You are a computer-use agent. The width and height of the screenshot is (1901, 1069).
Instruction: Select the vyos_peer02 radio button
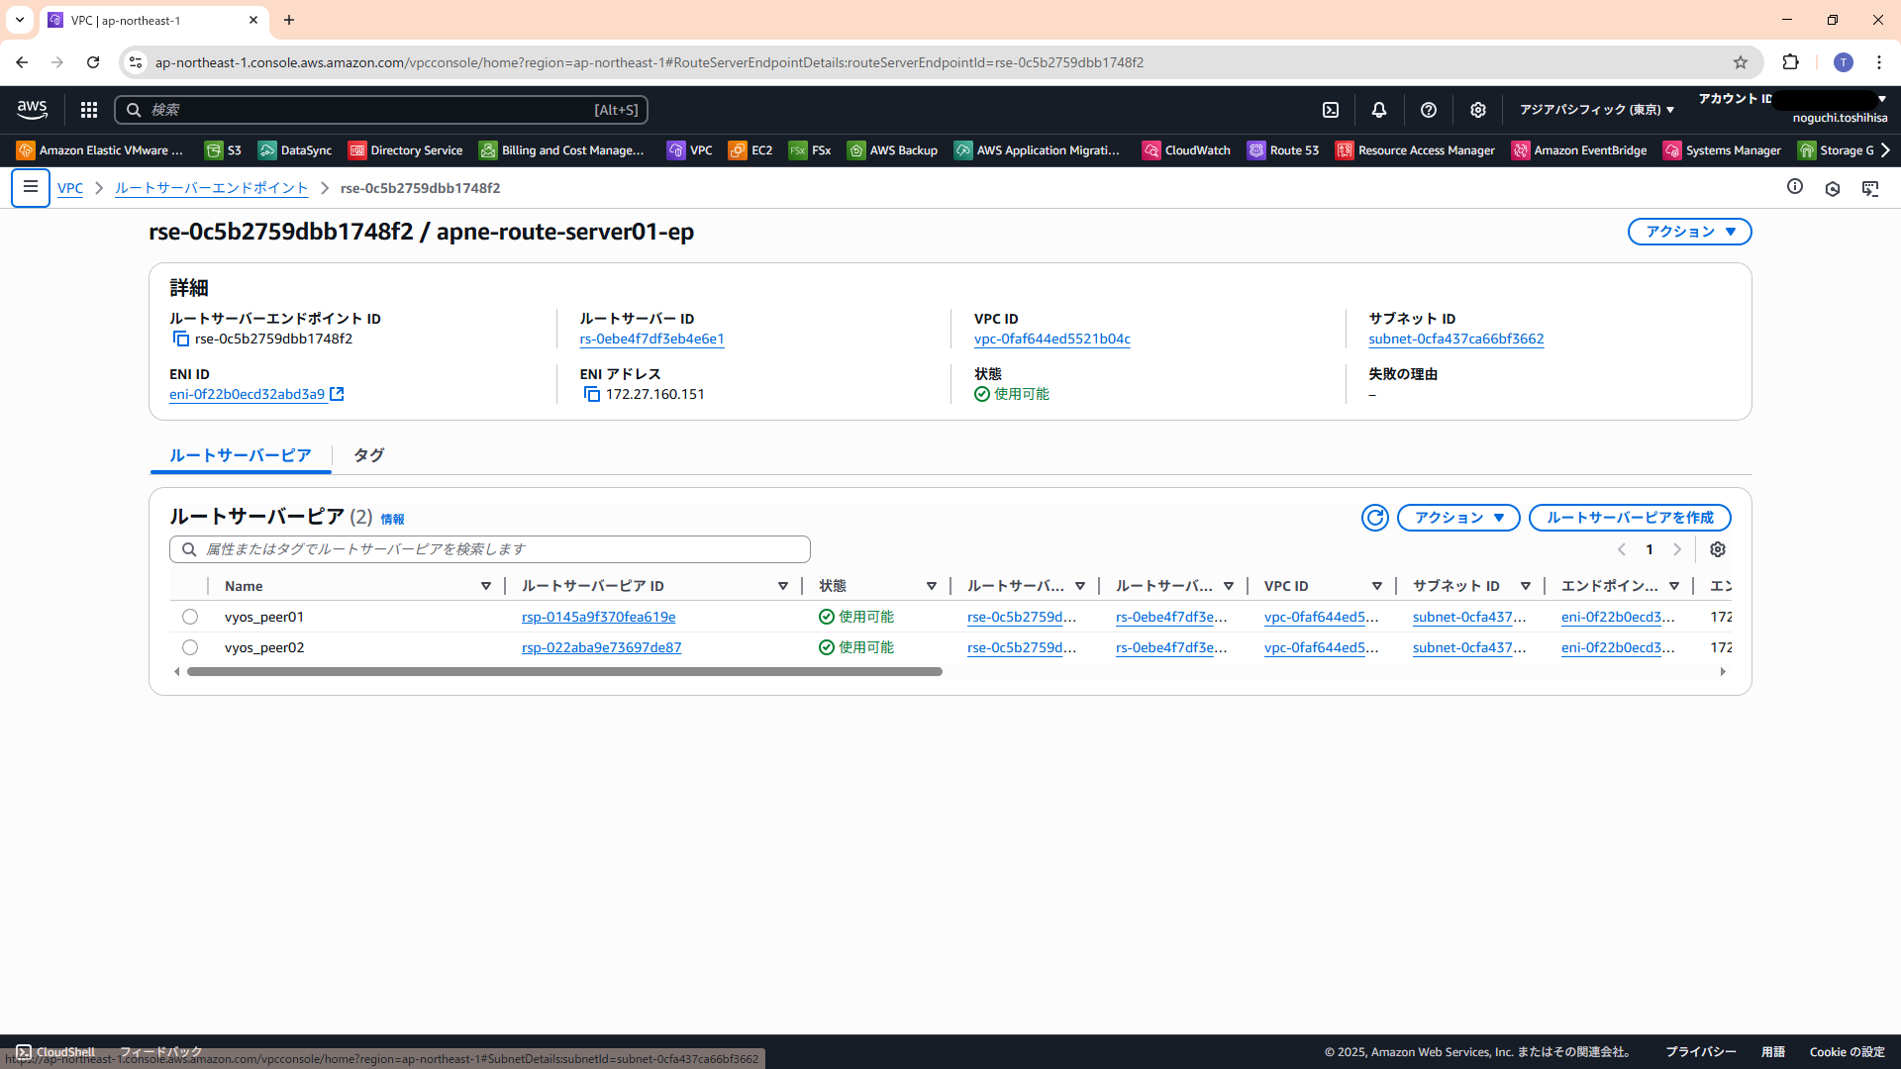pyautogui.click(x=190, y=647)
